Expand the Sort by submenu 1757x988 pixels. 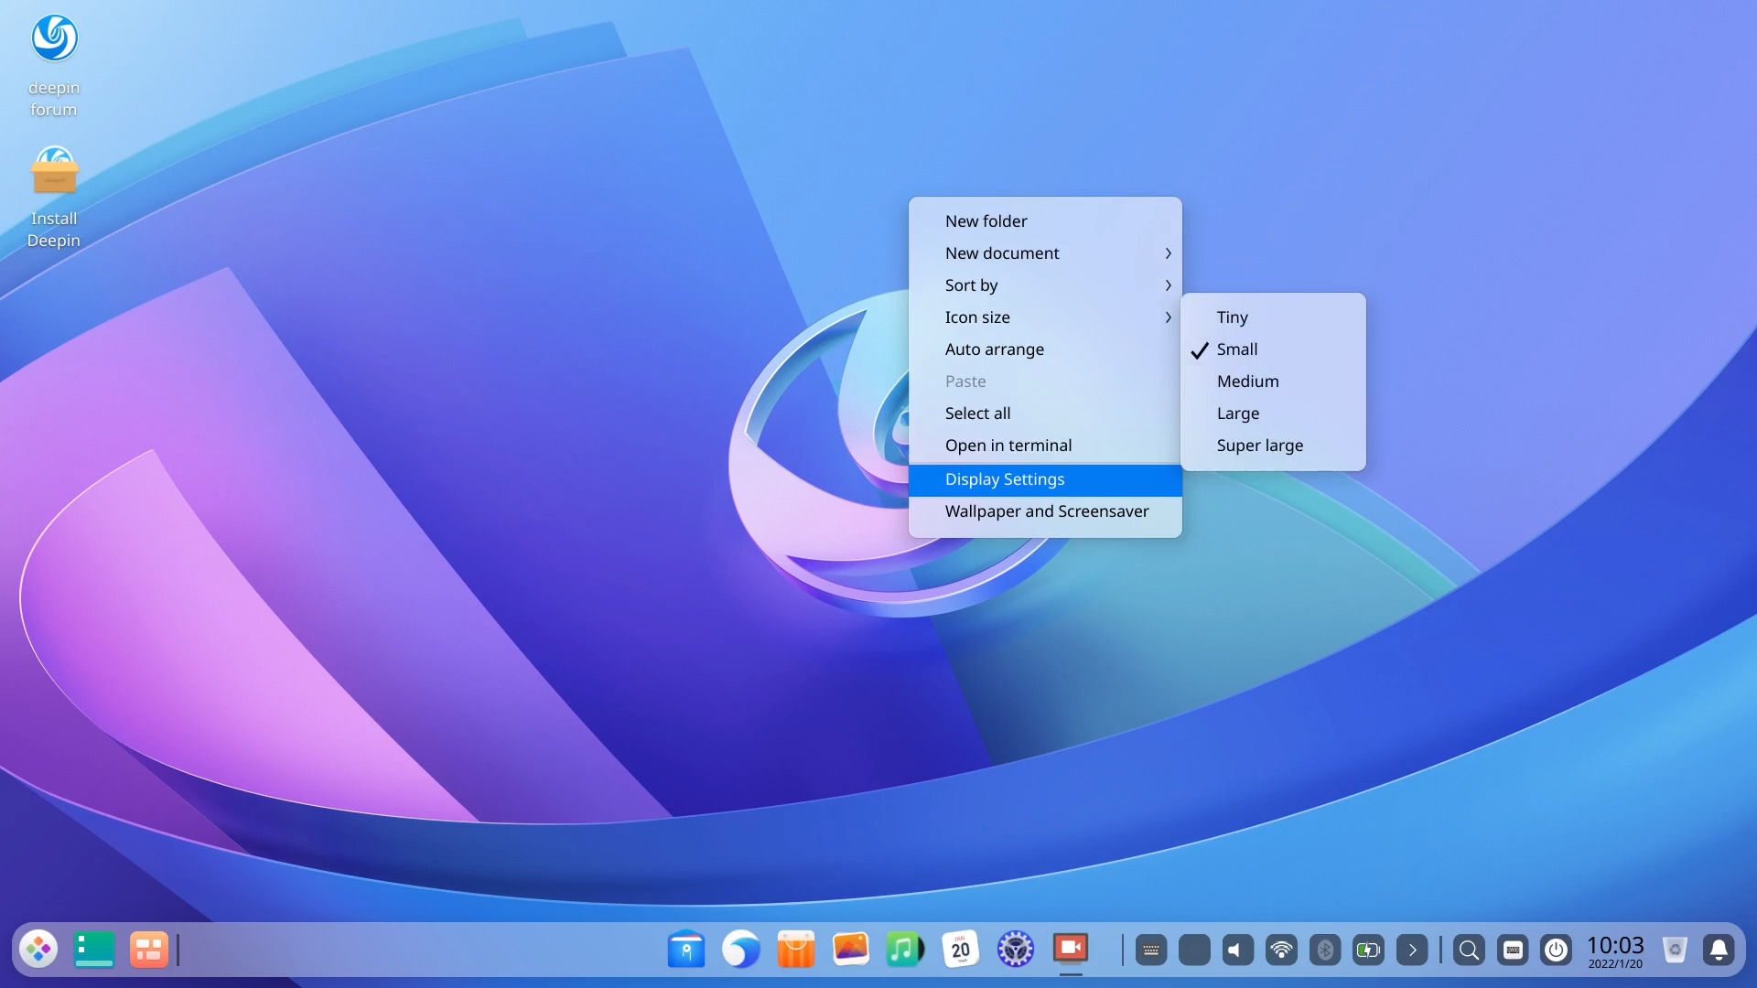[1045, 285]
